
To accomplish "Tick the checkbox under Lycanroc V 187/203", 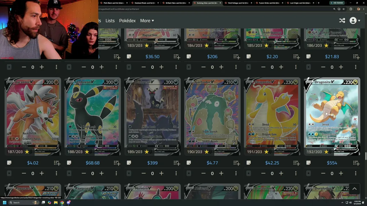I will tap(9, 173).
